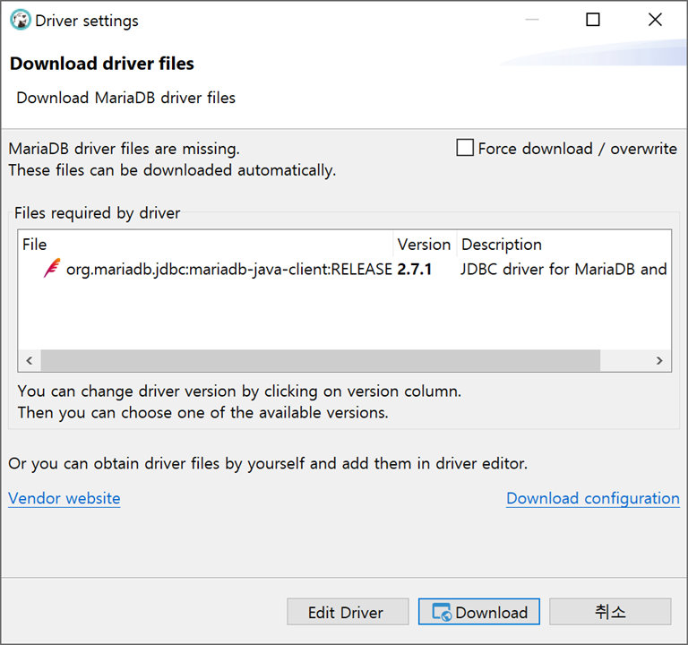Click the Edit Driver button
The height and width of the screenshot is (645, 688).
pyautogui.click(x=348, y=612)
